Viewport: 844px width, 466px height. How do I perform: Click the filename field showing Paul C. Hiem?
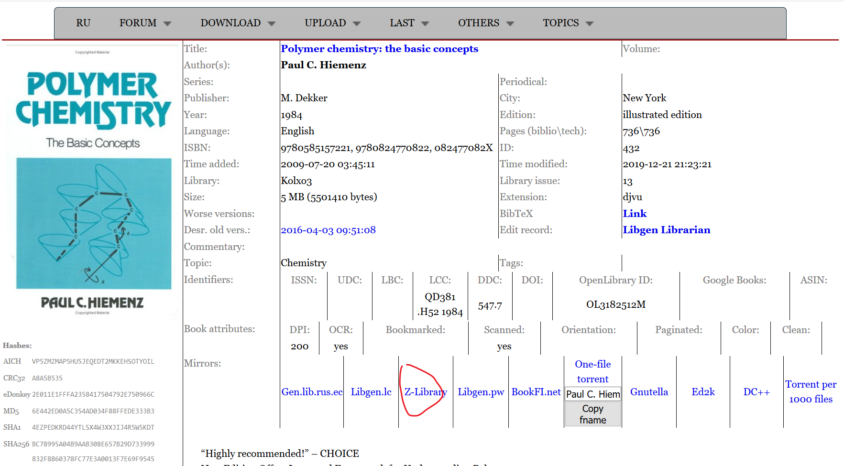click(592, 394)
